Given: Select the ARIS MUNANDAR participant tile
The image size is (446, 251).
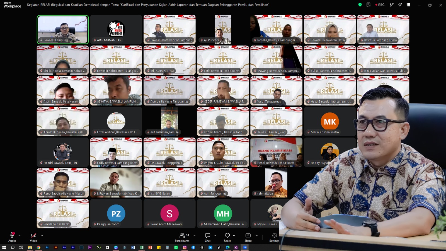Looking at the screenshot, I should pyautogui.click(x=116, y=30).
